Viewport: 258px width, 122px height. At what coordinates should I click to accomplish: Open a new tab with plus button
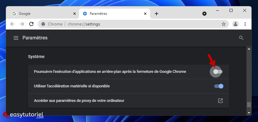point(157,14)
